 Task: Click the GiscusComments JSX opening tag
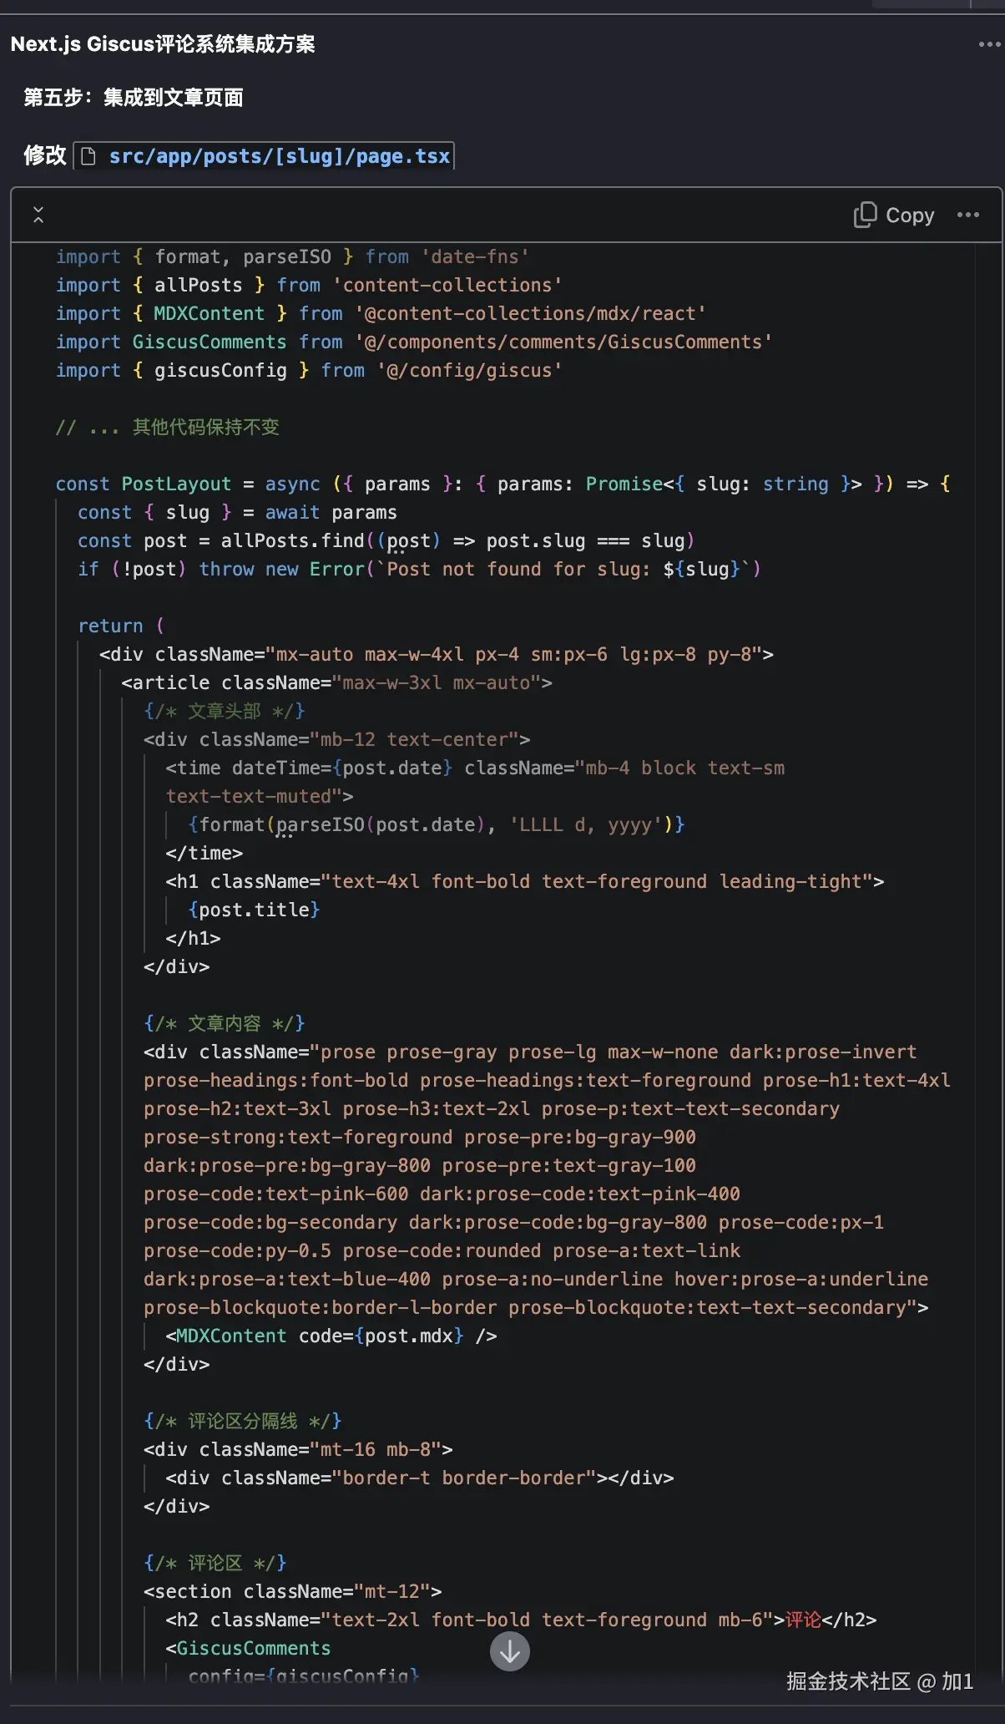(248, 1648)
